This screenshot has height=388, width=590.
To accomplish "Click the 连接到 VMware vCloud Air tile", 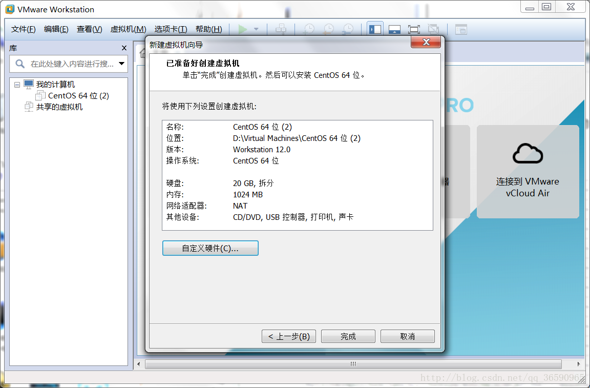I will point(528,172).
